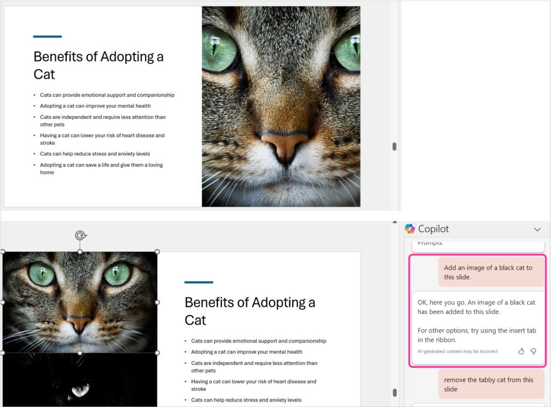Click the top-left corner selection handle
551x407 pixels.
pos(2,251)
